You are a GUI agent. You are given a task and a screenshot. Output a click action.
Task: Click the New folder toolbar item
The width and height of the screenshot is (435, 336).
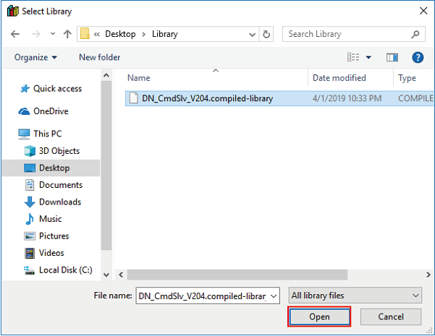coord(100,57)
